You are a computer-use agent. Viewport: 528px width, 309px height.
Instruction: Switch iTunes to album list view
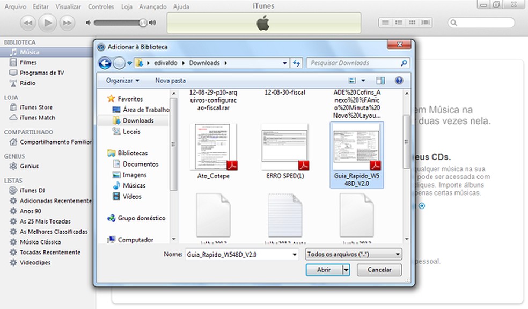[x=399, y=23]
